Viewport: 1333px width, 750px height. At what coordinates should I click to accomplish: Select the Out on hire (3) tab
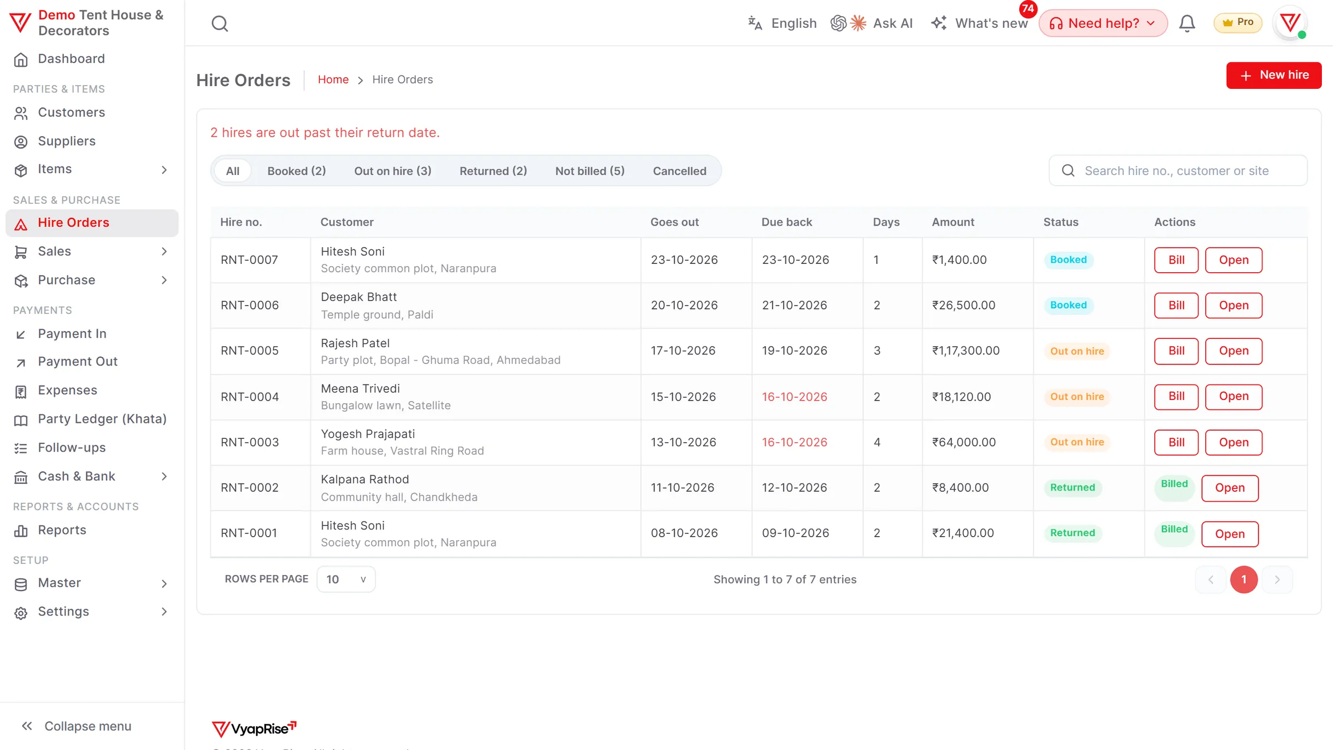pos(393,171)
